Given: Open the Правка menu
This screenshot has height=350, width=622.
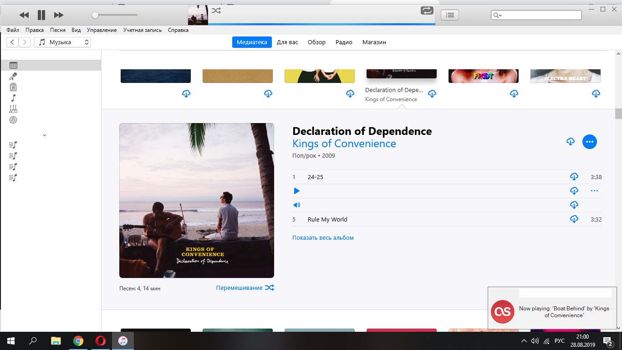Looking at the screenshot, I should click(35, 30).
